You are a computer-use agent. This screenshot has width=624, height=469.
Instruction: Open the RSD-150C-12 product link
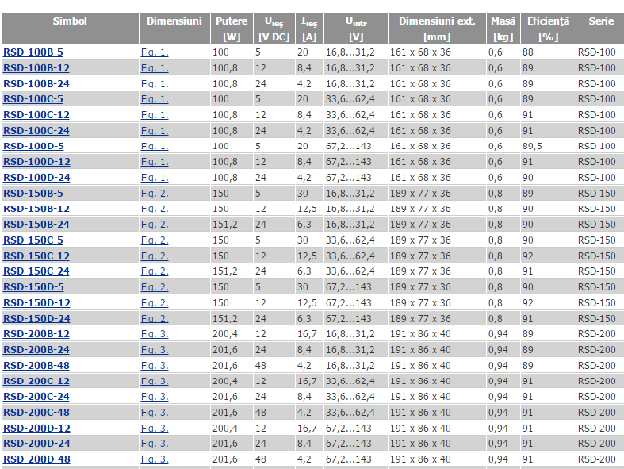36,256
